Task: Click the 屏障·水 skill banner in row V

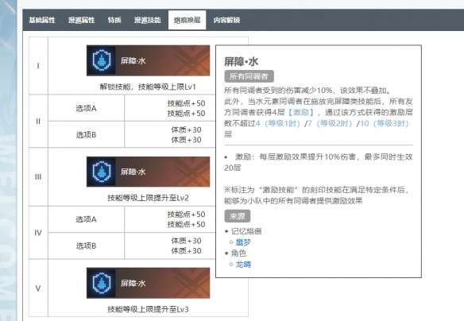Action: tap(149, 283)
